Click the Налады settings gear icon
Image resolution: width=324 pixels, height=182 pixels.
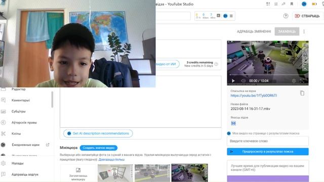point(4,163)
